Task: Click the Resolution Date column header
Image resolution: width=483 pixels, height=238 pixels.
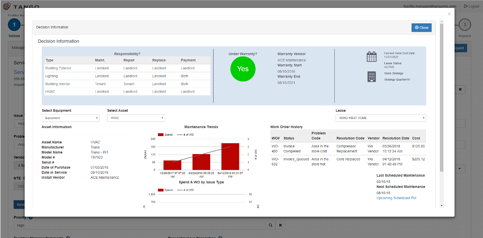Action: click(396, 138)
